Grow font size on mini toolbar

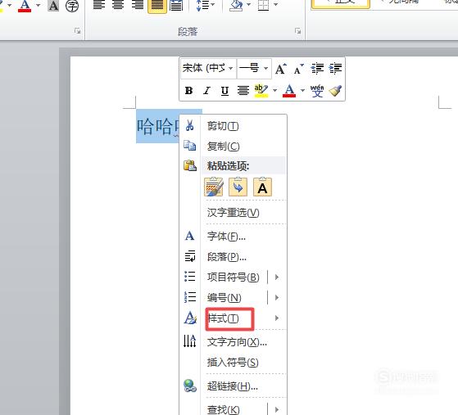click(x=281, y=69)
